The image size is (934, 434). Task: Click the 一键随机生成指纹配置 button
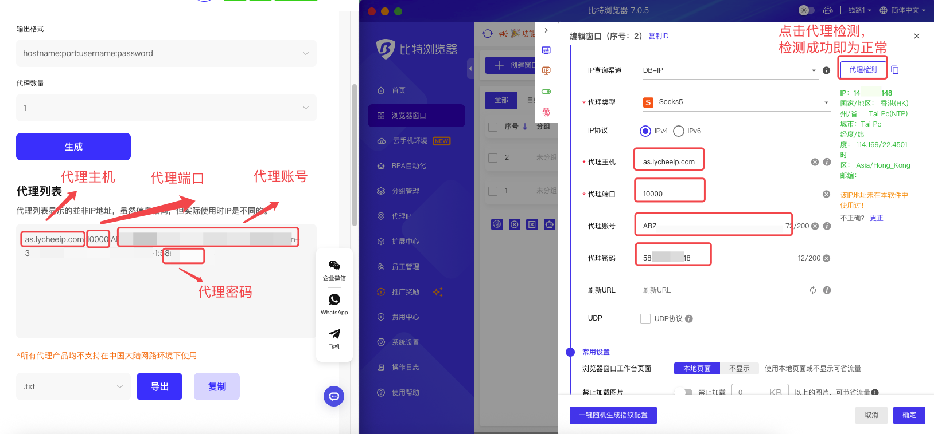click(613, 415)
